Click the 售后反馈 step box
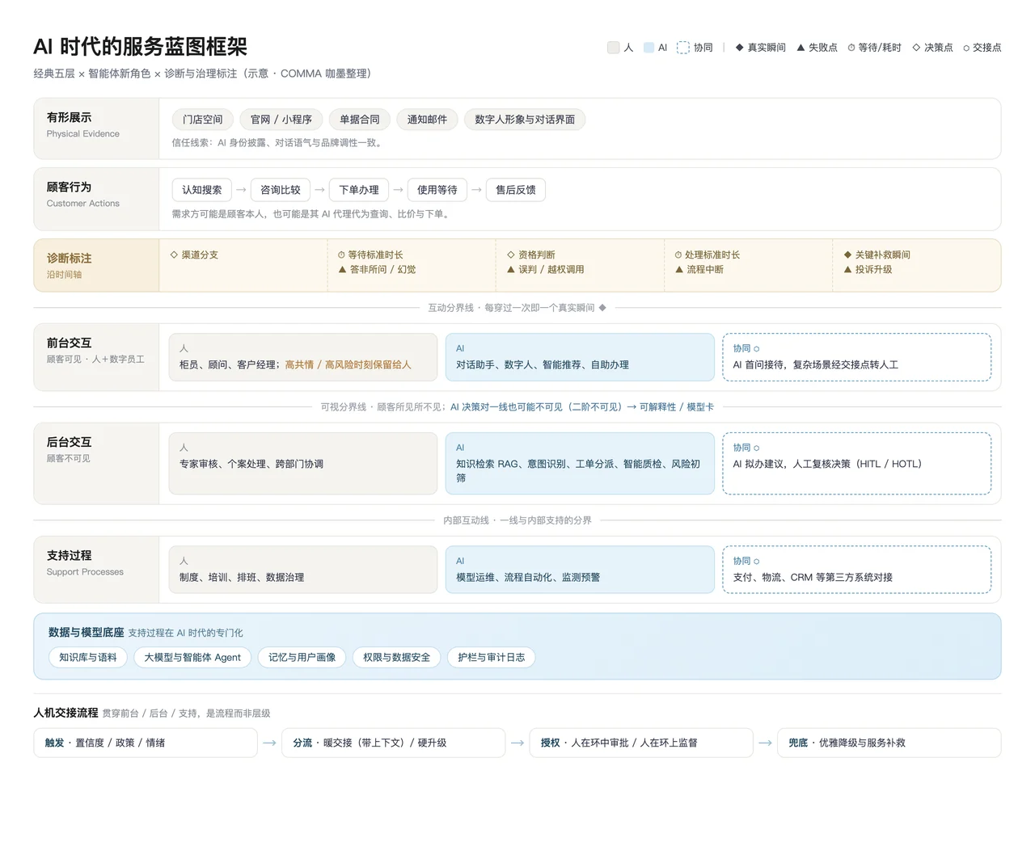1035x842 pixels. pos(516,190)
